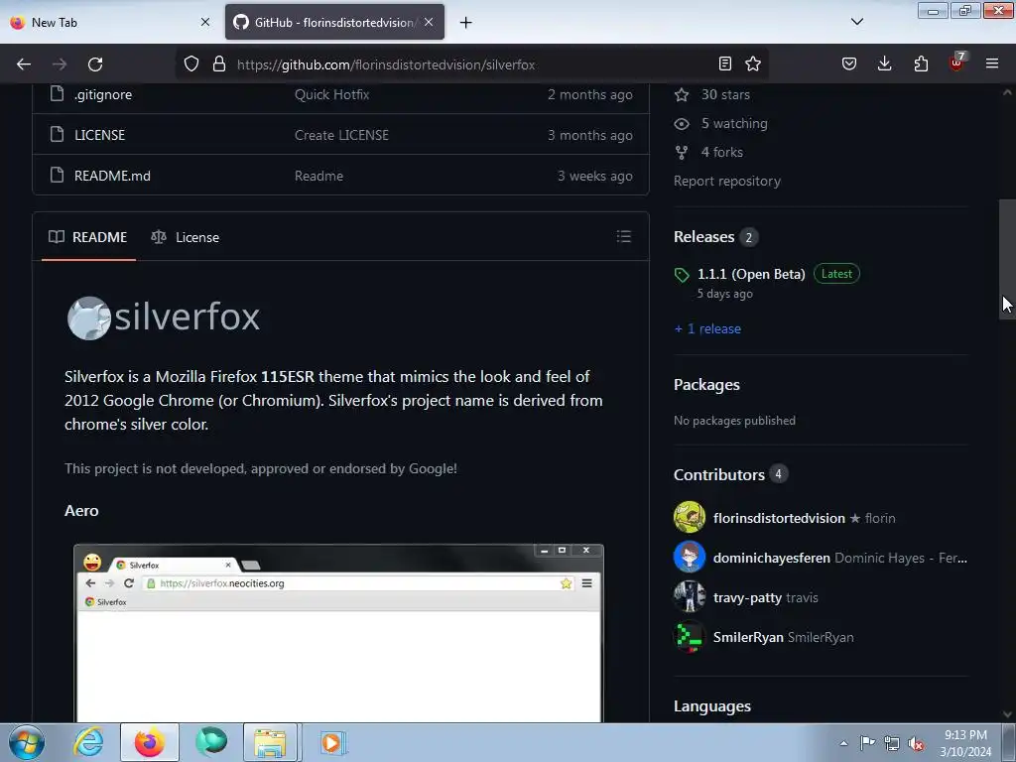Open the green globe browser taskbar icon
This screenshot has height=762, width=1016.
pyautogui.click(x=211, y=742)
